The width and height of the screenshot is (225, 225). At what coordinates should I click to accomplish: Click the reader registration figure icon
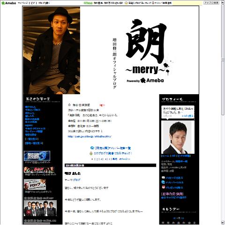(x=91, y=153)
